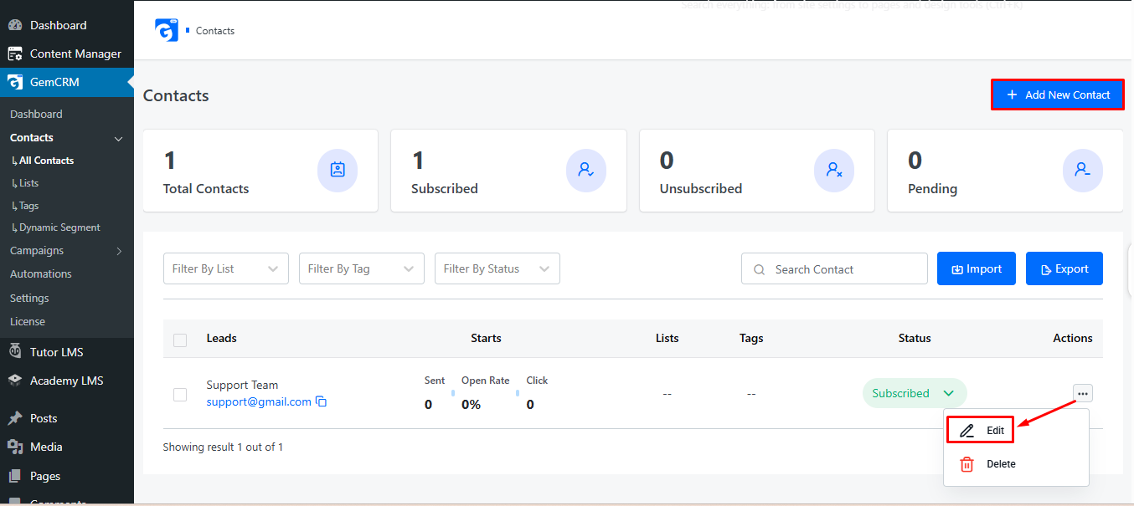Viewport: 1134px width, 506px height.
Task: Open the three-dot actions menu icon
Action: (x=1083, y=393)
